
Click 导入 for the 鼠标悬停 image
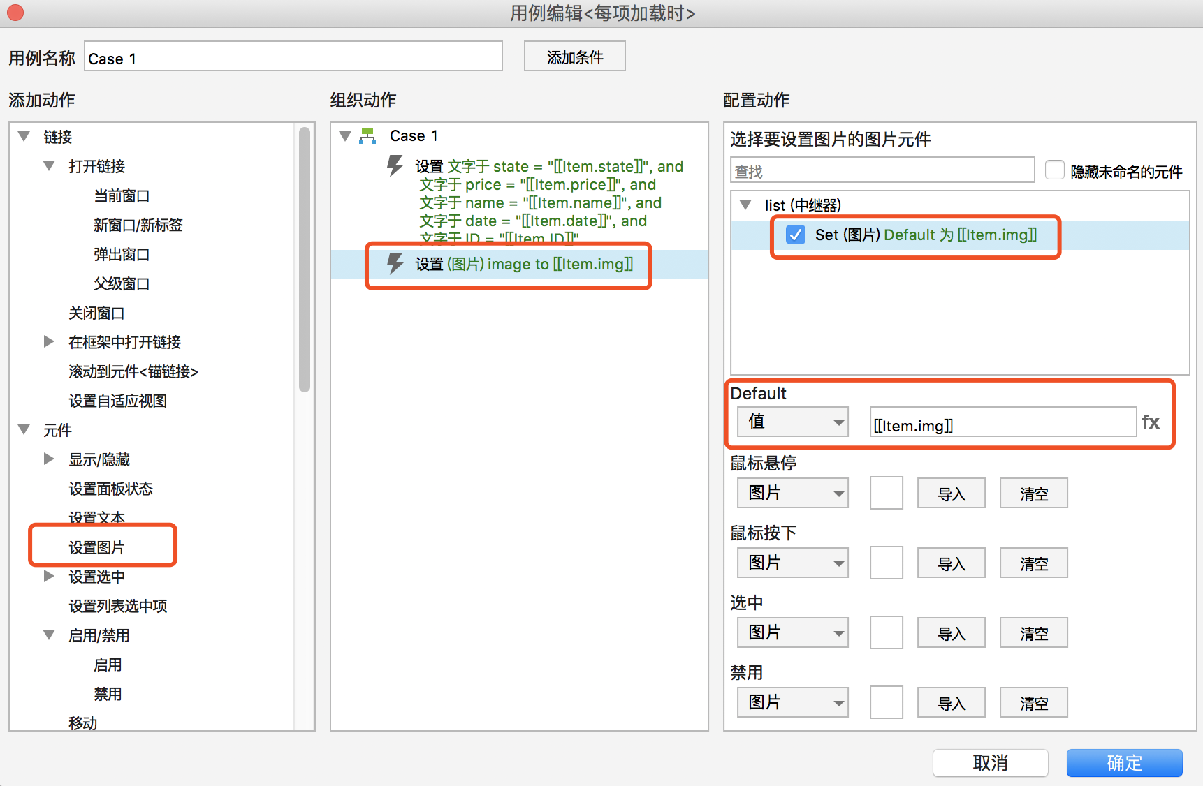pyautogui.click(x=952, y=494)
